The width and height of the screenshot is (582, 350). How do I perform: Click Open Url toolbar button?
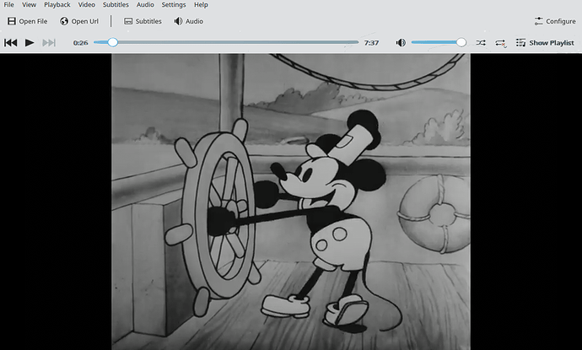[x=79, y=21]
